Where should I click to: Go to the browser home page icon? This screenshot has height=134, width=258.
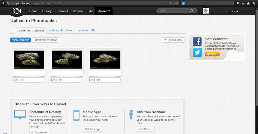pyautogui.click(x=248, y=3)
